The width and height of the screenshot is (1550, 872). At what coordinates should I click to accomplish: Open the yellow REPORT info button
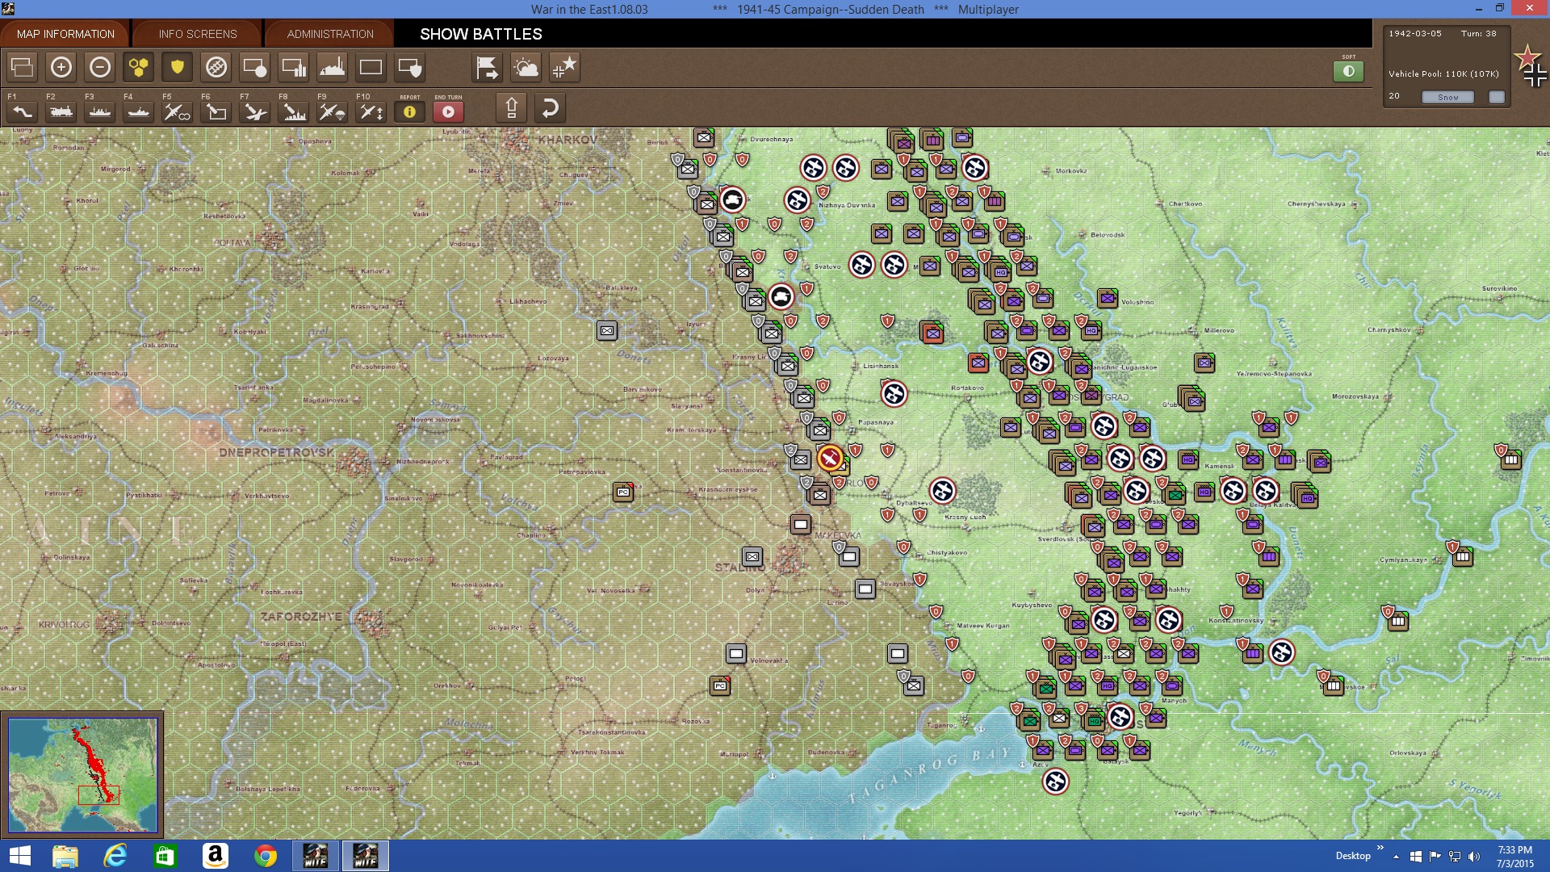click(x=410, y=111)
